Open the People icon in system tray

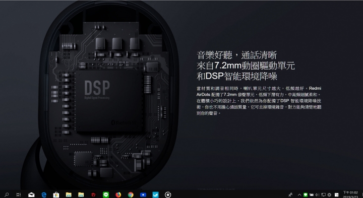(x=290, y=195)
